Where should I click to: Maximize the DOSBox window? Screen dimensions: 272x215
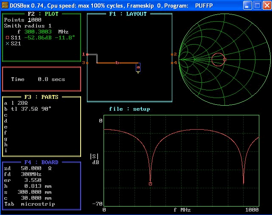tap(257, 5)
